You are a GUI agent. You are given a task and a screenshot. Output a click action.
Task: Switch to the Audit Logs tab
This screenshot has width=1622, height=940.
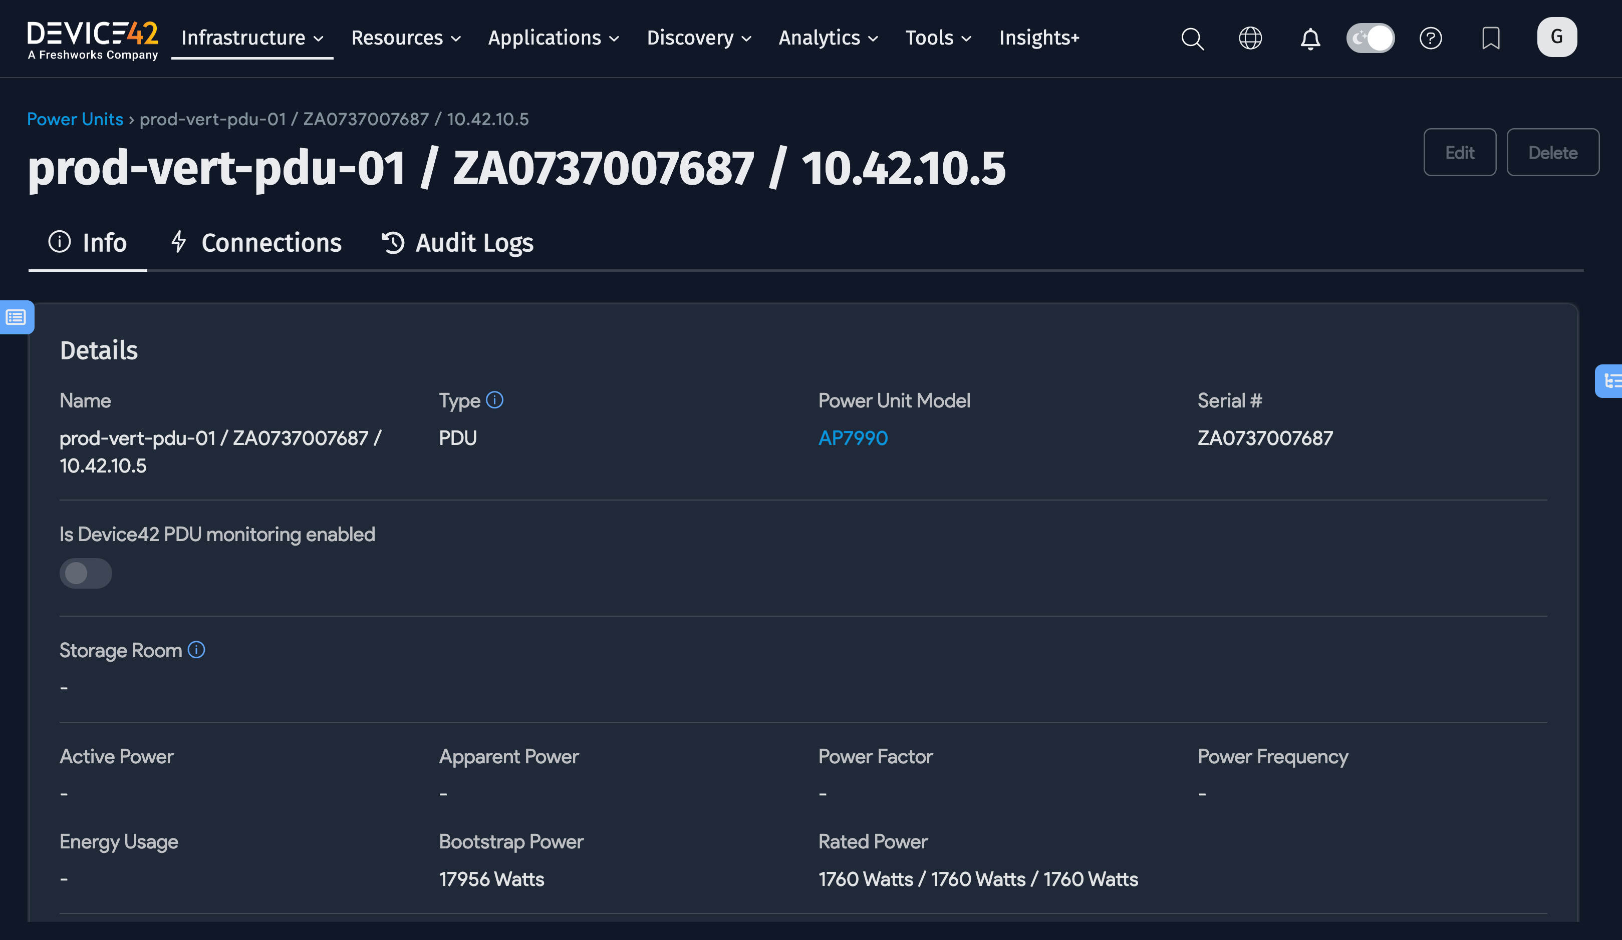tap(458, 243)
